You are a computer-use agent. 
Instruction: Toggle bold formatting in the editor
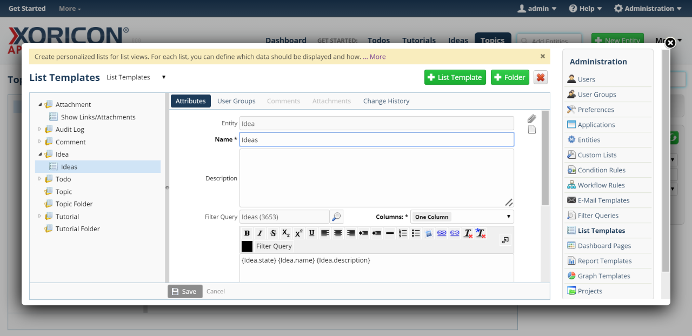click(247, 233)
